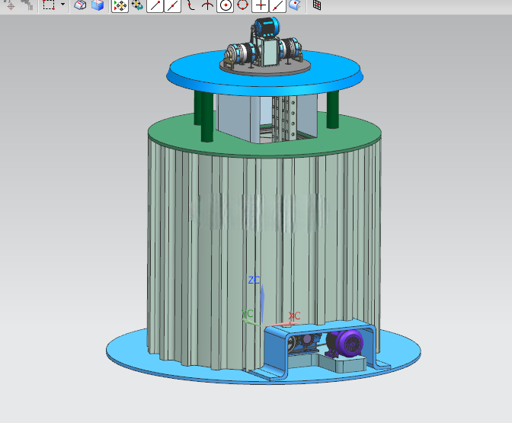Open the selection method dropdown arrow
512x423 pixels.
62,5
